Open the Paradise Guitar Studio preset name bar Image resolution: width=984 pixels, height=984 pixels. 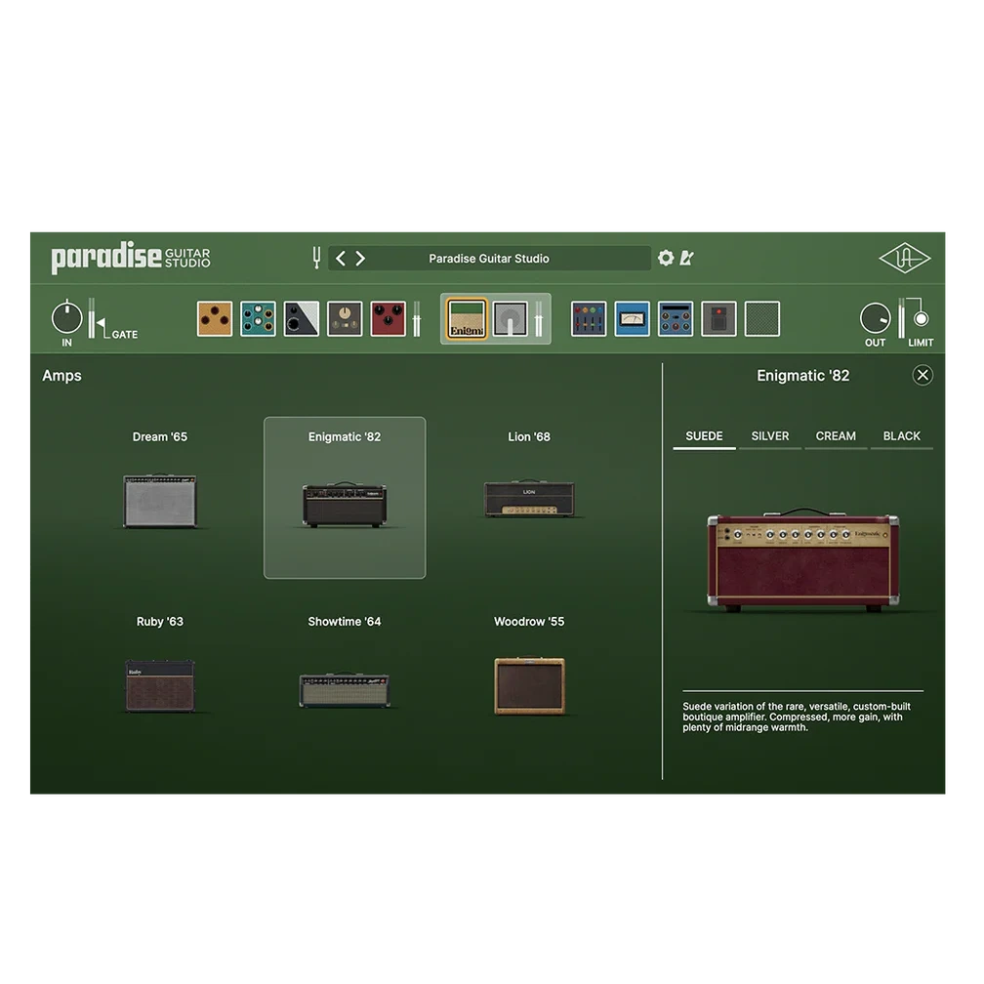pos(489,258)
